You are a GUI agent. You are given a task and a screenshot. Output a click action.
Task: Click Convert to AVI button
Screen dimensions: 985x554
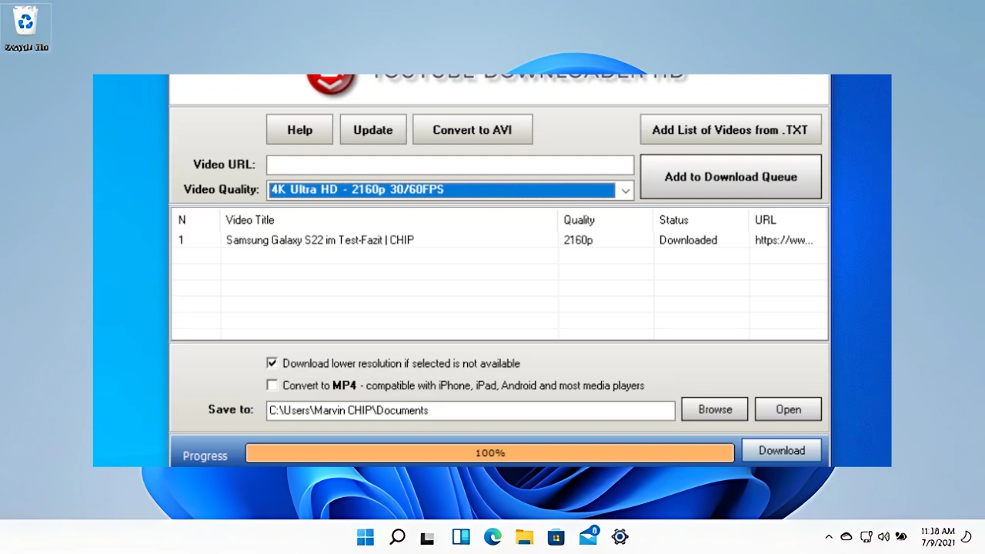472,130
